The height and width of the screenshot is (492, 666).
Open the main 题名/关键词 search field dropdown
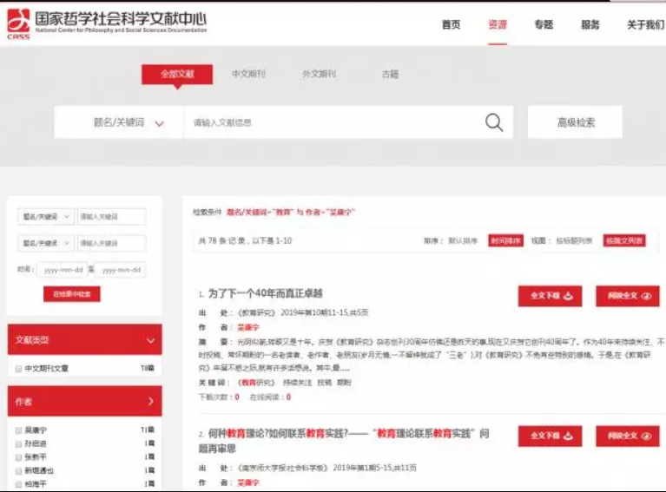(x=119, y=122)
